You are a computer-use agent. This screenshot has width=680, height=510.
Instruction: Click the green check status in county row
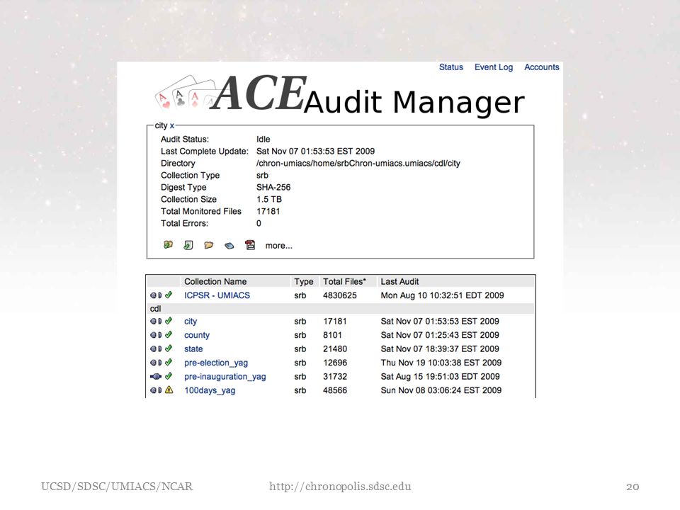click(x=169, y=335)
